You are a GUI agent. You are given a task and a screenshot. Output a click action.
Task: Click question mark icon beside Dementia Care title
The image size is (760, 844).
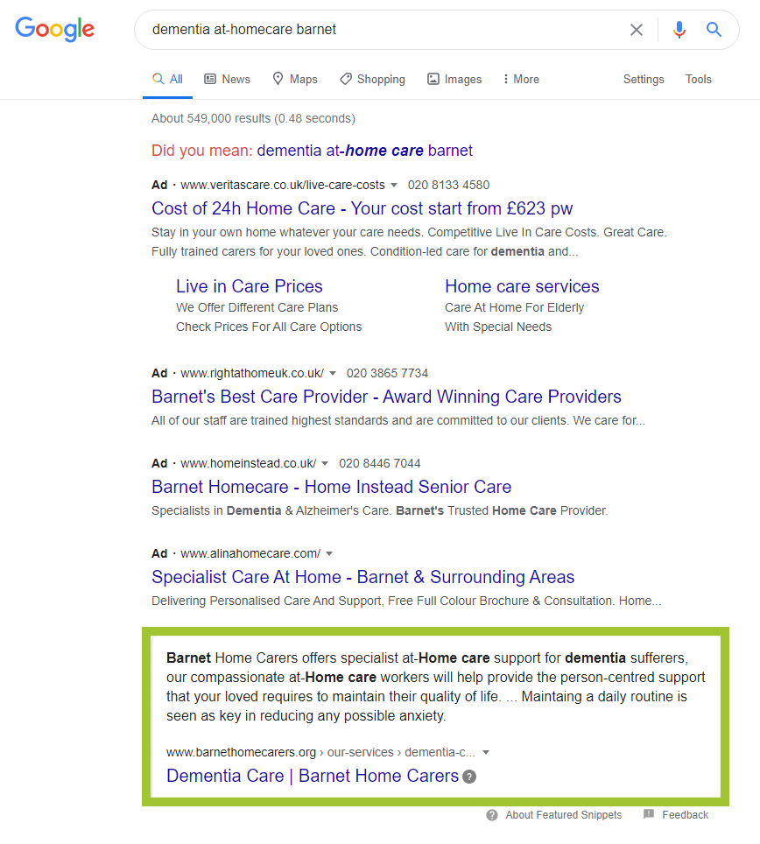pos(469,777)
